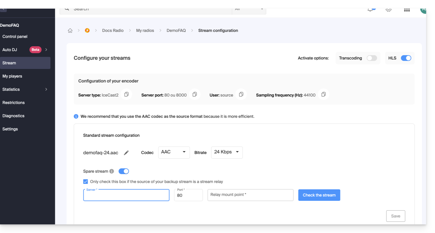The image size is (435, 233).
Task: Copy the Sampling frequency value
Action: click(x=323, y=95)
